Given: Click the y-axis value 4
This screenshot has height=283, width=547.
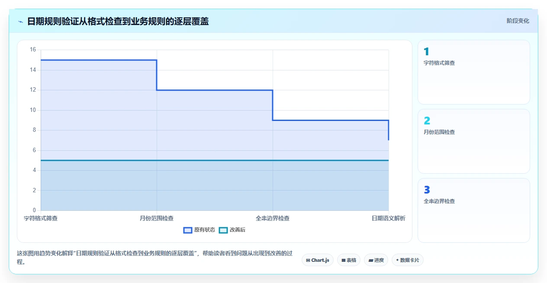Looking at the screenshot, I should click(x=35, y=170).
